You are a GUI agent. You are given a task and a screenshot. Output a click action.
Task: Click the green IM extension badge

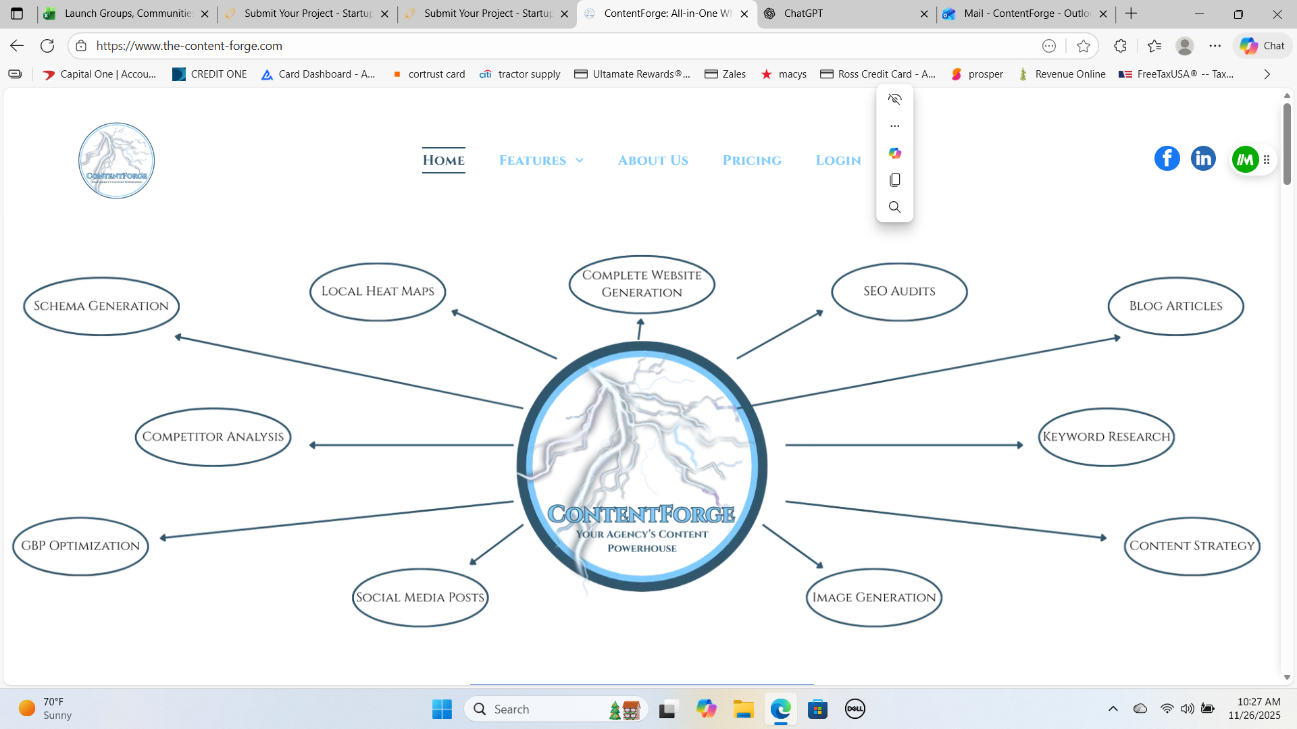click(1245, 159)
